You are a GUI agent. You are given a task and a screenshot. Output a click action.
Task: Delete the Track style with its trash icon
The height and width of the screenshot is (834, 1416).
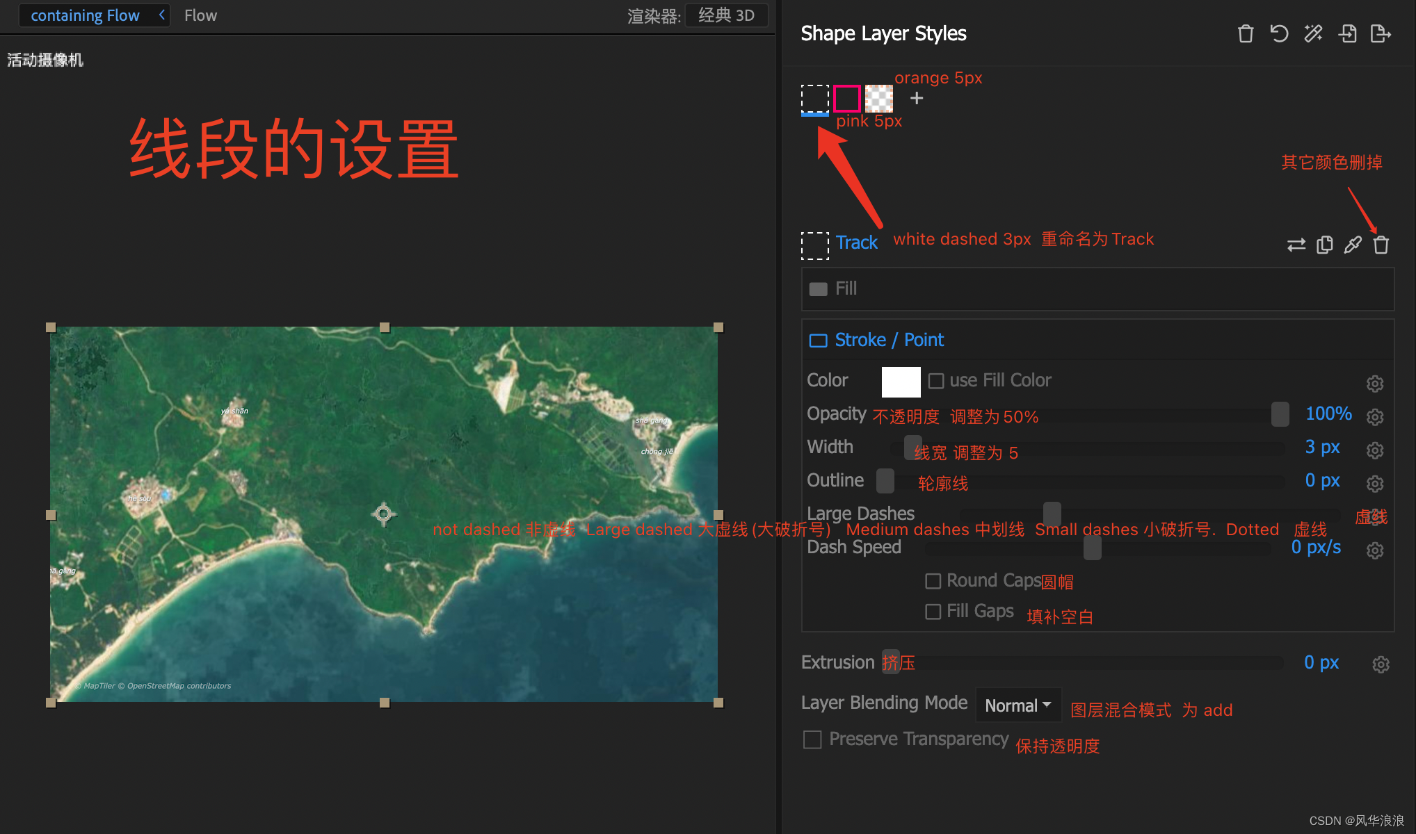coord(1381,245)
